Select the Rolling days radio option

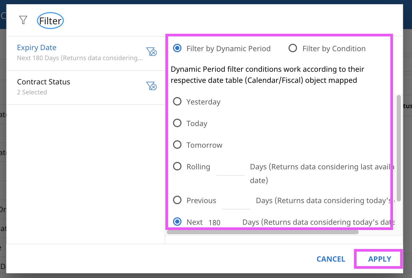(177, 166)
